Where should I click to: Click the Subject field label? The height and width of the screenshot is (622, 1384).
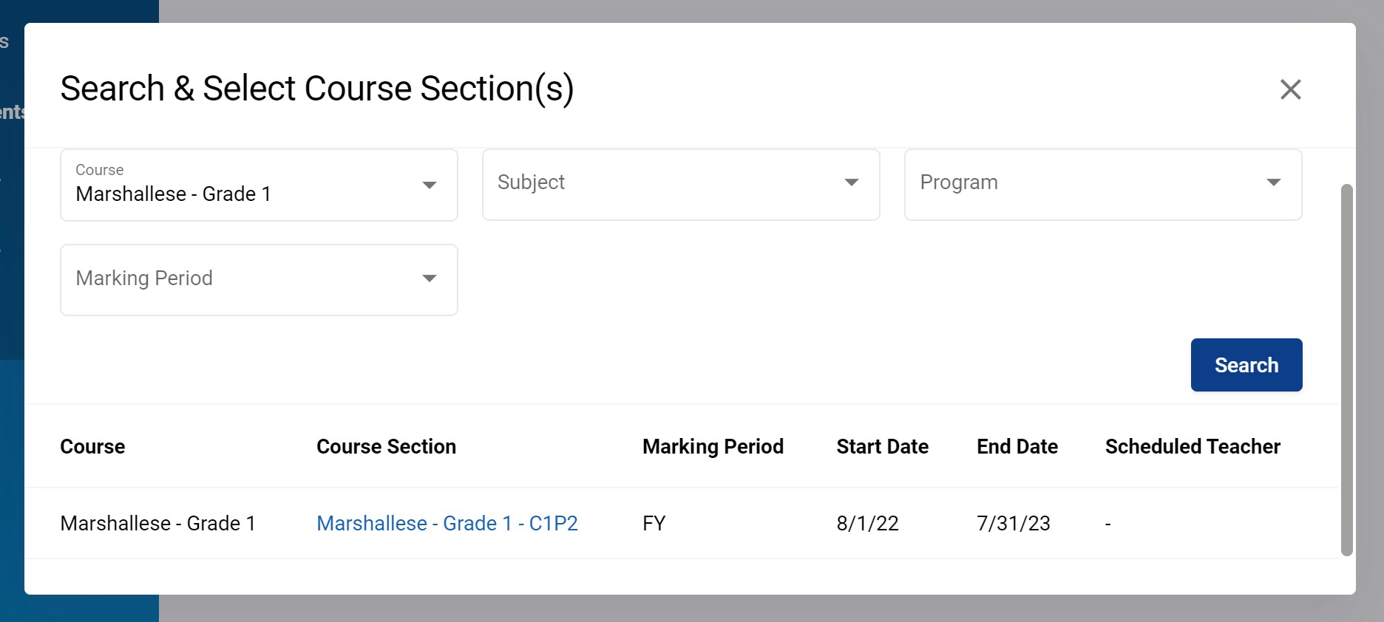click(x=531, y=182)
